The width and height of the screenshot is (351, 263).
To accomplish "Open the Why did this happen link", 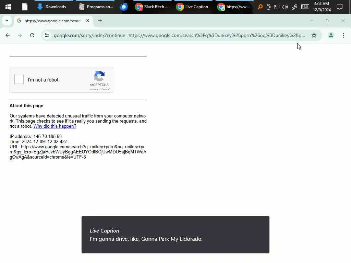I will [55, 126].
